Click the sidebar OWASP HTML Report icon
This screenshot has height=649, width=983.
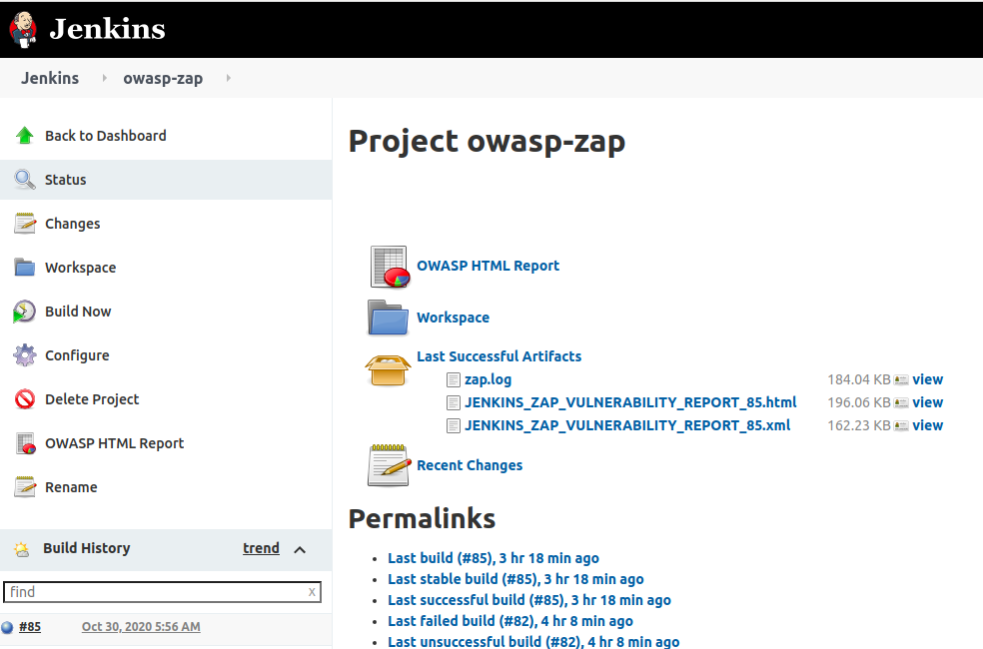(25, 443)
